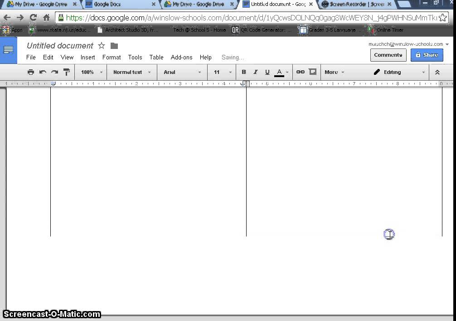Open the Docs home sidebar icon
This screenshot has width=456, height=321.
click(x=9, y=50)
